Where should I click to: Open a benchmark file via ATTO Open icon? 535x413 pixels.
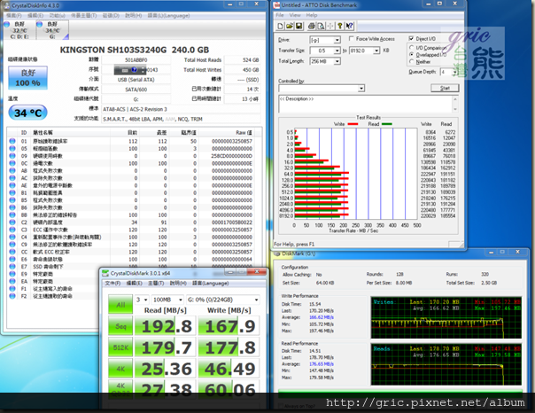290,26
